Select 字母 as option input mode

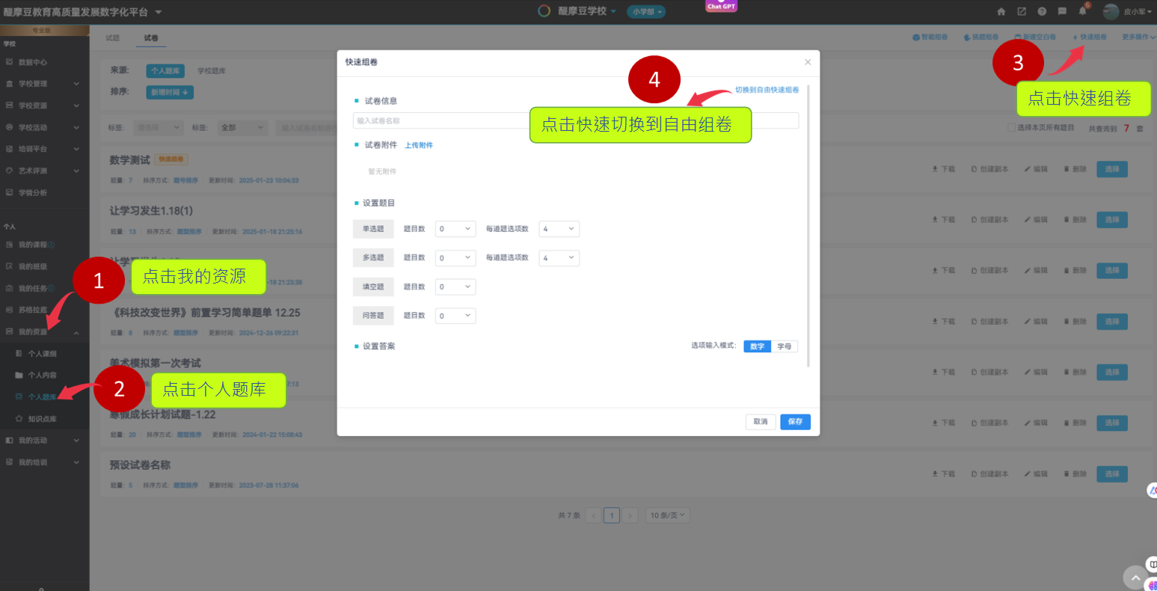pyautogui.click(x=785, y=346)
